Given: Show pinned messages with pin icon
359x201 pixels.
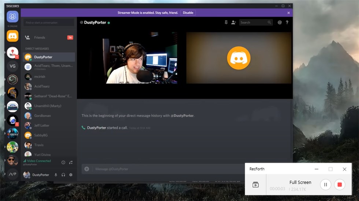Looking at the screenshot, I should pyautogui.click(x=226, y=22).
